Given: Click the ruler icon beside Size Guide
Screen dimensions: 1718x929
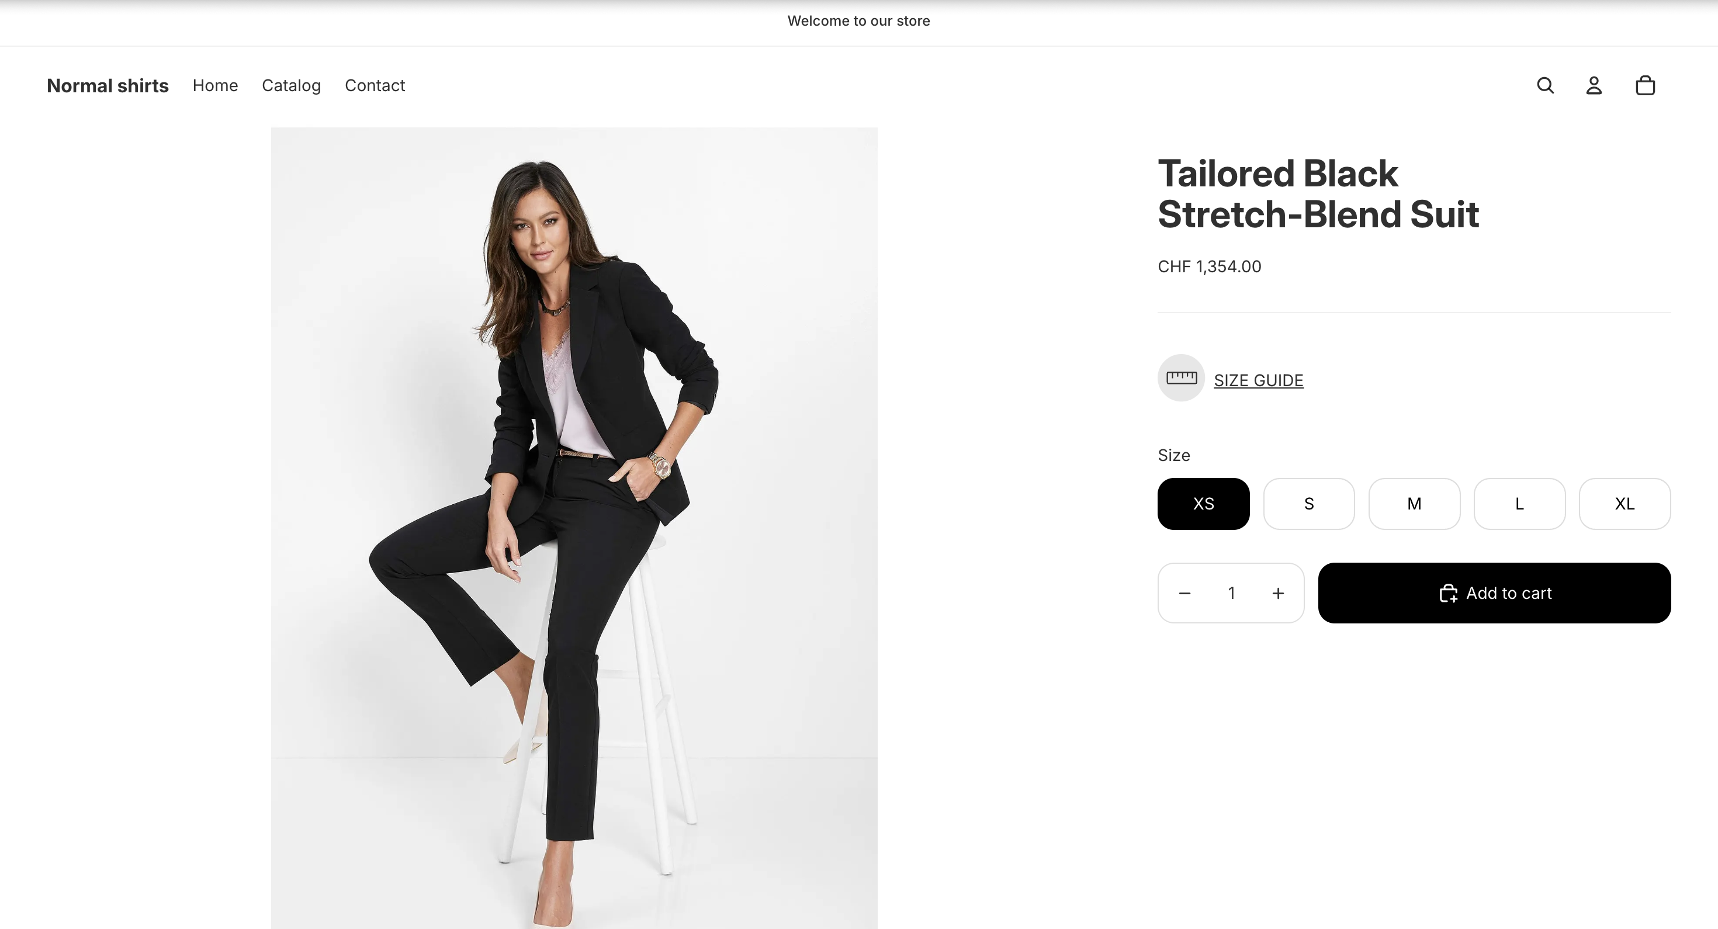Looking at the screenshot, I should pos(1181,378).
